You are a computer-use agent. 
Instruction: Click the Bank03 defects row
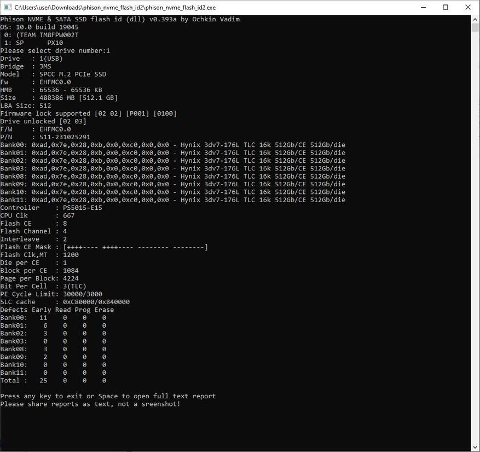[x=53, y=341]
